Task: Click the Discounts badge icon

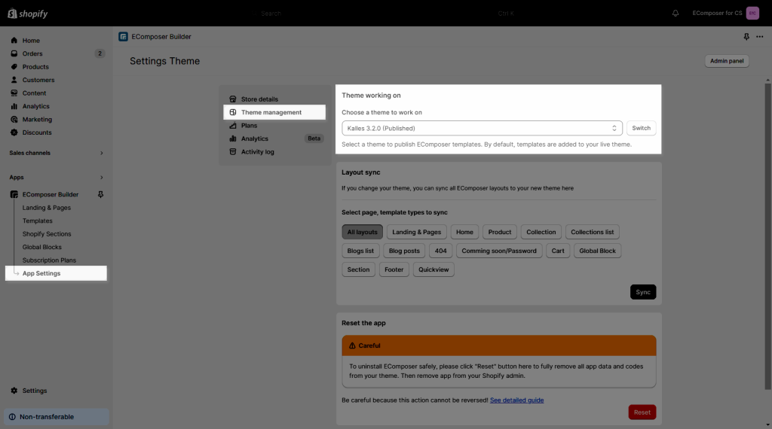Action: click(14, 132)
